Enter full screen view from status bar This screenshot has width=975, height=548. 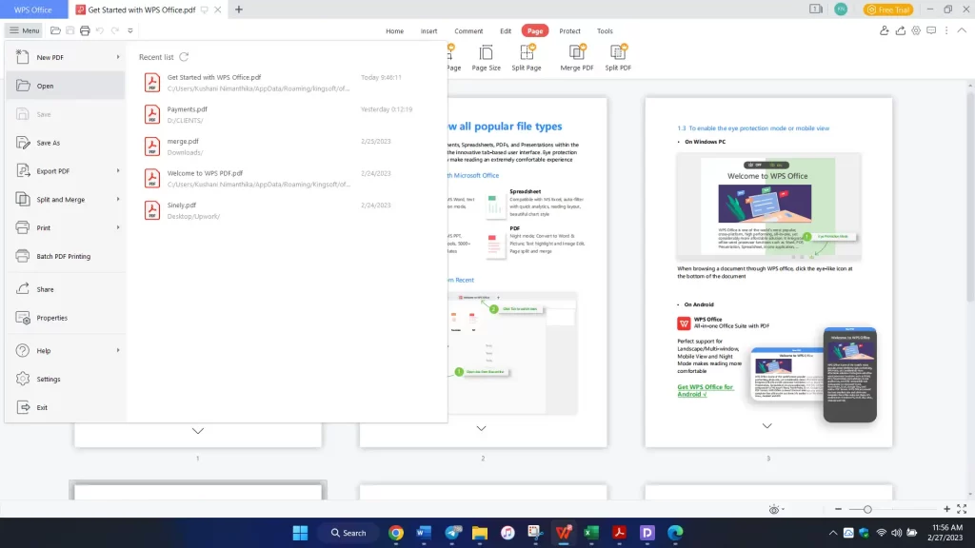(961, 509)
